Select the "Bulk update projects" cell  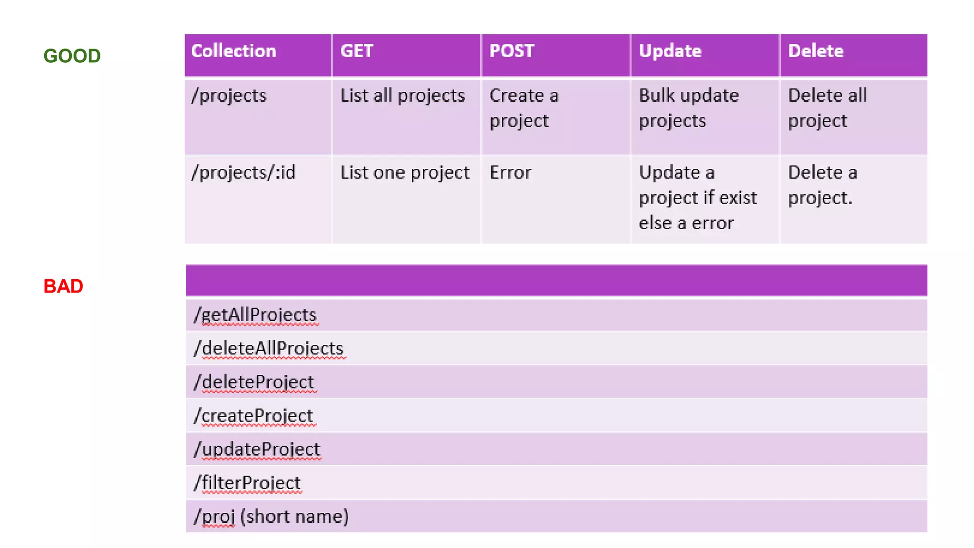click(689, 108)
